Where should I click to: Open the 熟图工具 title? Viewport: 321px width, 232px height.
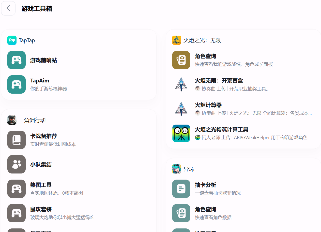coord(41,185)
